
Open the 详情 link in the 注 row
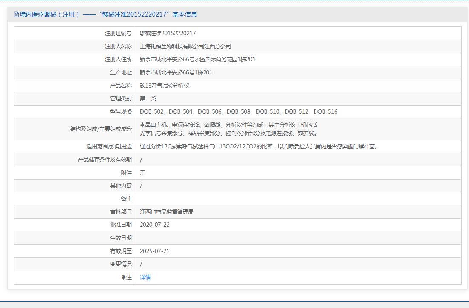(x=145, y=277)
